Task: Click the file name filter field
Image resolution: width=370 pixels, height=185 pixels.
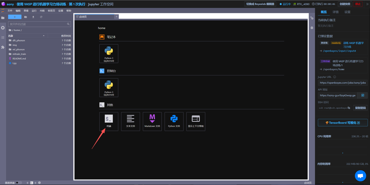Action: [x=40, y=24]
